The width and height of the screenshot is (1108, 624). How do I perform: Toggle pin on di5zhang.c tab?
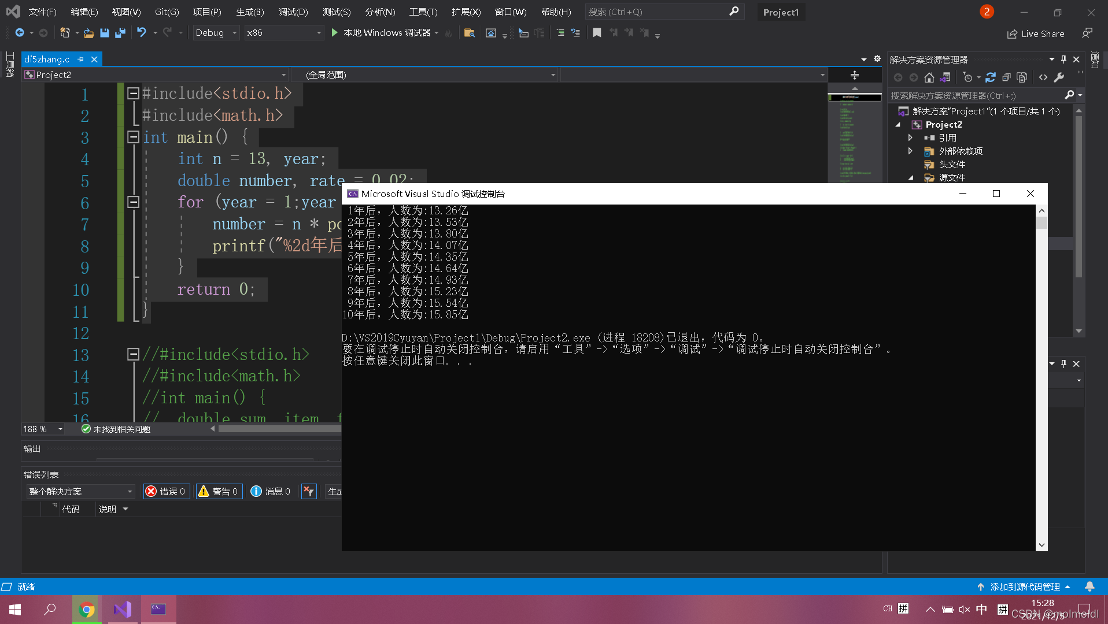point(81,59)
